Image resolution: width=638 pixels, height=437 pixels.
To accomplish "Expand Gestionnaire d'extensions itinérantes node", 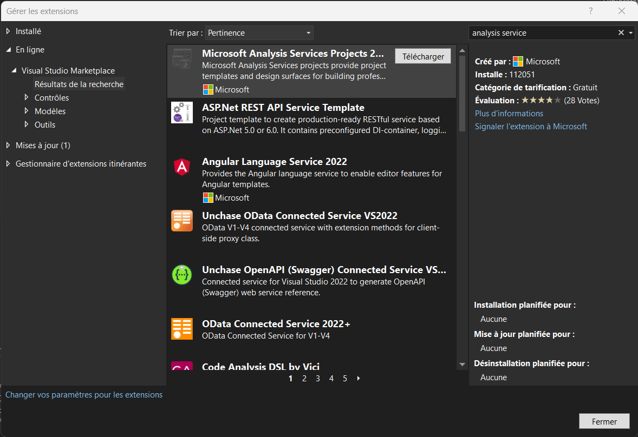I will 8,163.
